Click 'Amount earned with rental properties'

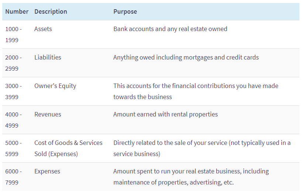(x=165, y=114)
